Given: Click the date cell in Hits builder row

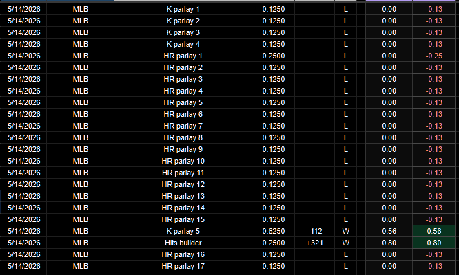Looking at the screenshot, I should tap(23, 243).
